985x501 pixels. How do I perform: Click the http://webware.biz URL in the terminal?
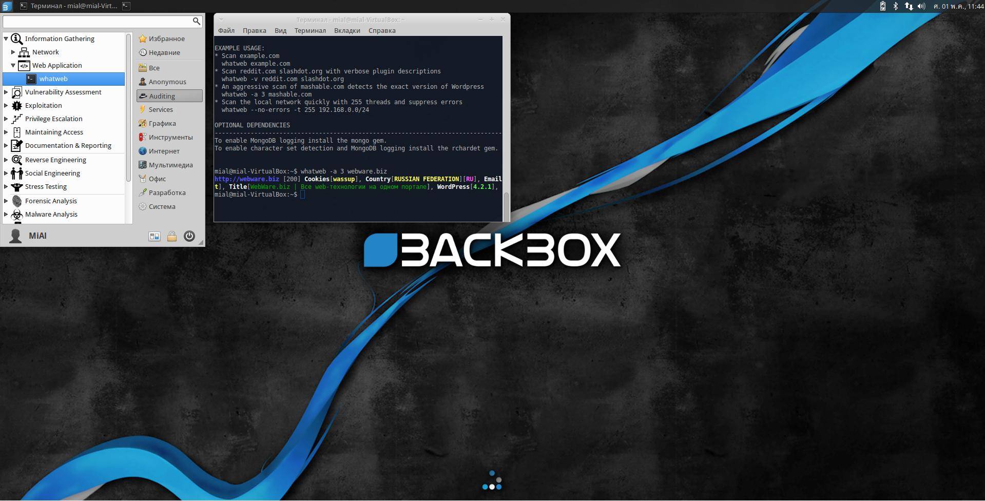(x=246, y=179)
